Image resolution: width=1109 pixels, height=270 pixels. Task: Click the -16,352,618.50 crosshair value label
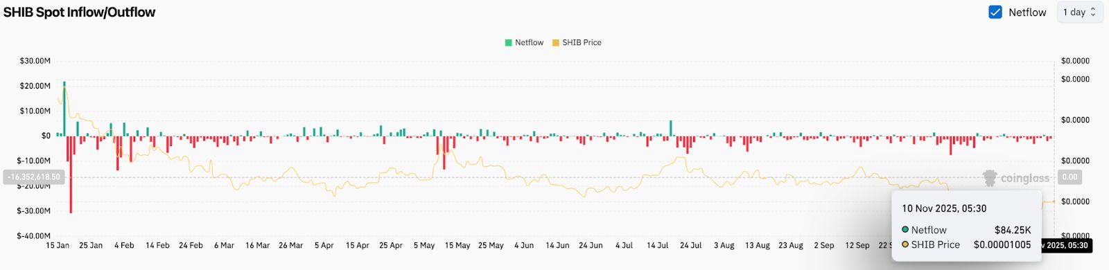(x=34, y=177)
